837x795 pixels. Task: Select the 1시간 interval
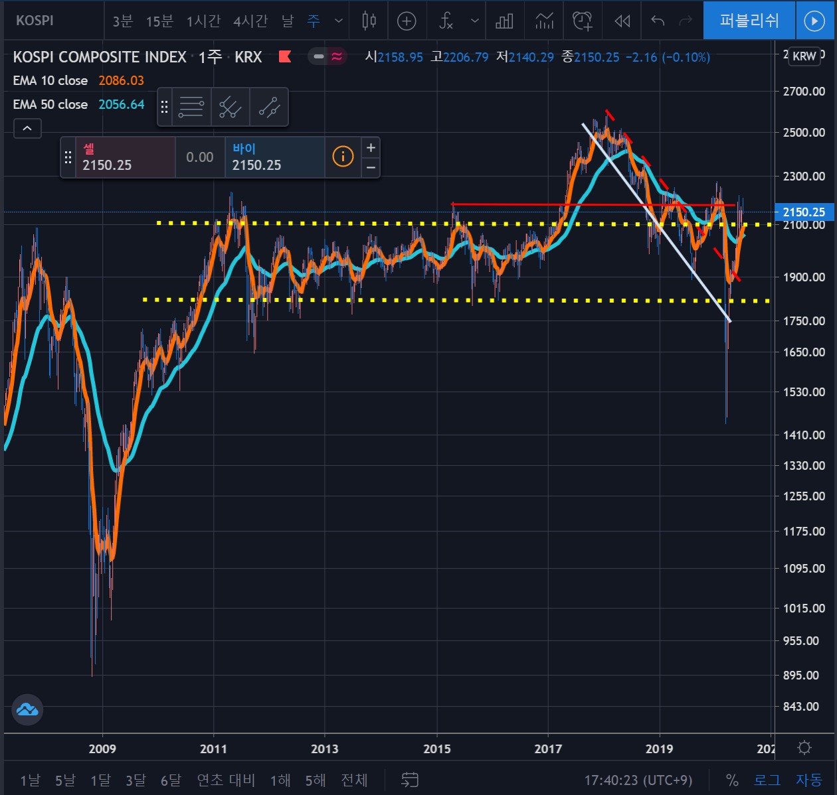point(203,21)
